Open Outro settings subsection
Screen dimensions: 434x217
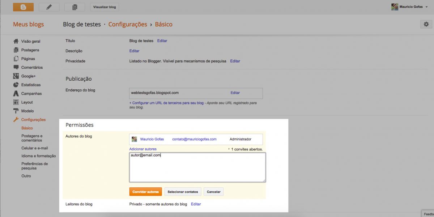coord(26,176)
